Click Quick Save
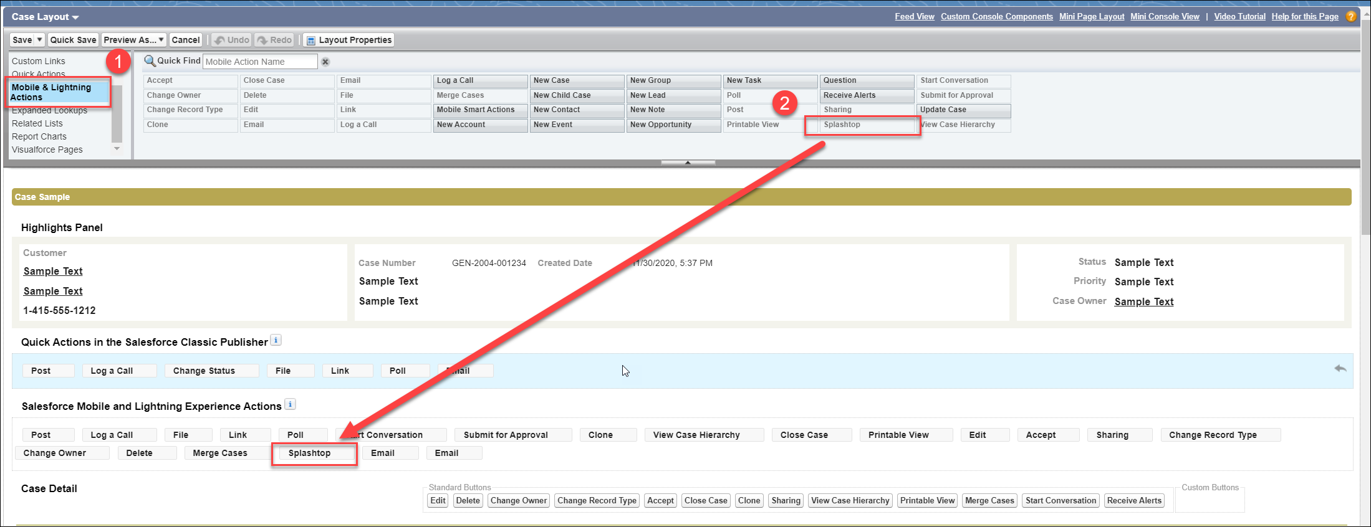This screenshot has width=1371, height=527. 73,40
